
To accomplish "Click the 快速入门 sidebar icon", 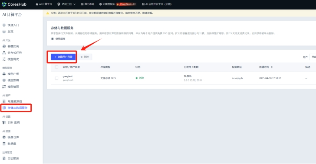I will 4,25.
